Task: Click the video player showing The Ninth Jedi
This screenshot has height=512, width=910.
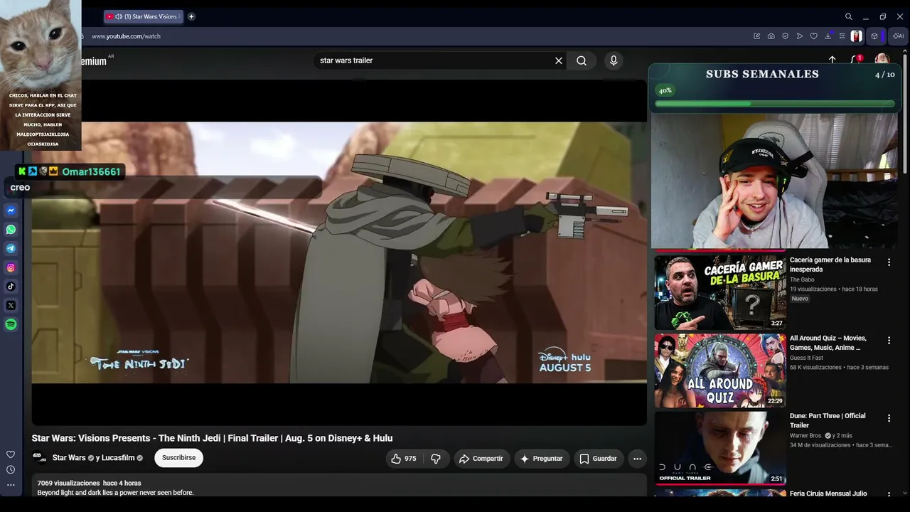Action: [339, 252]
